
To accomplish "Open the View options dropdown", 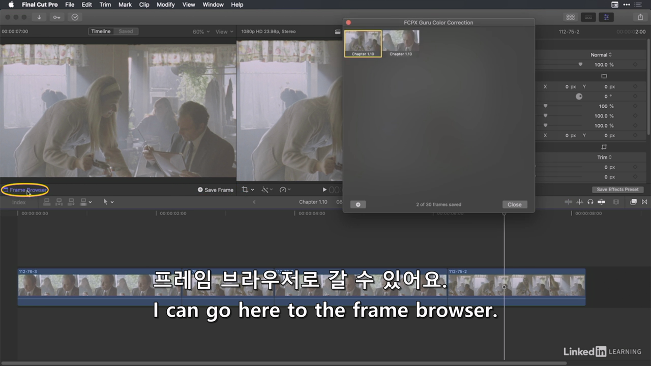I will pos(224,32).
